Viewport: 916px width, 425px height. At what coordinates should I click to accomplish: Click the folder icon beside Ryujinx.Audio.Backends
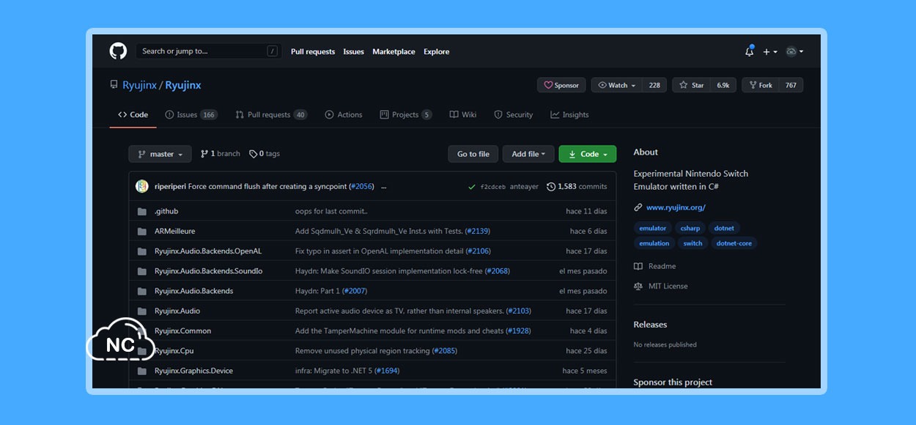[x=142, y=291]
